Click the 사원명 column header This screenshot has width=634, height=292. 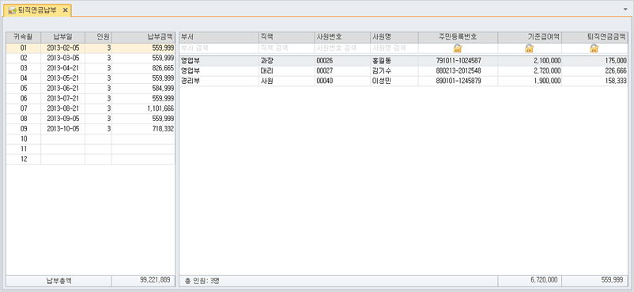pyautogui.click(x=394, y=37)
